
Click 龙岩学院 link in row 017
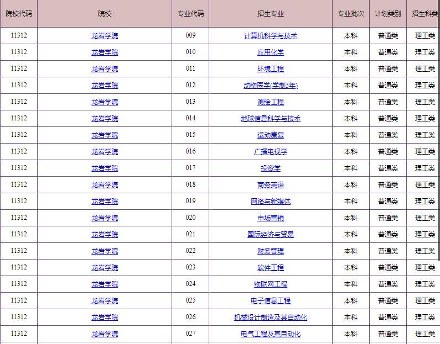[x=105, y=168]
